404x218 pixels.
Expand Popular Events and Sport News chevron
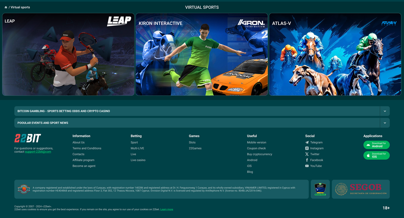(385, 123)
